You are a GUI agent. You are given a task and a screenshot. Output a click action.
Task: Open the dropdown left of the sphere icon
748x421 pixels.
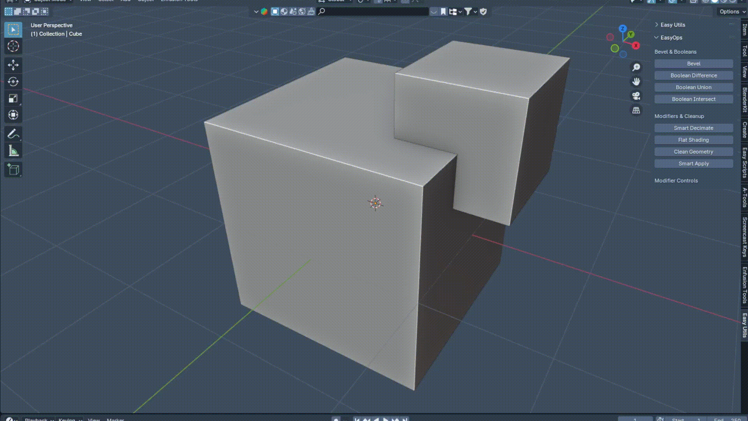coord(256,12)
